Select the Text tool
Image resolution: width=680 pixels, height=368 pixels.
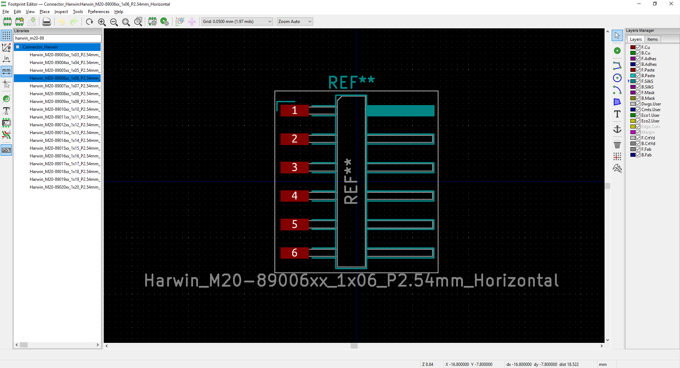pyautogui.click(x=617, y=114)
